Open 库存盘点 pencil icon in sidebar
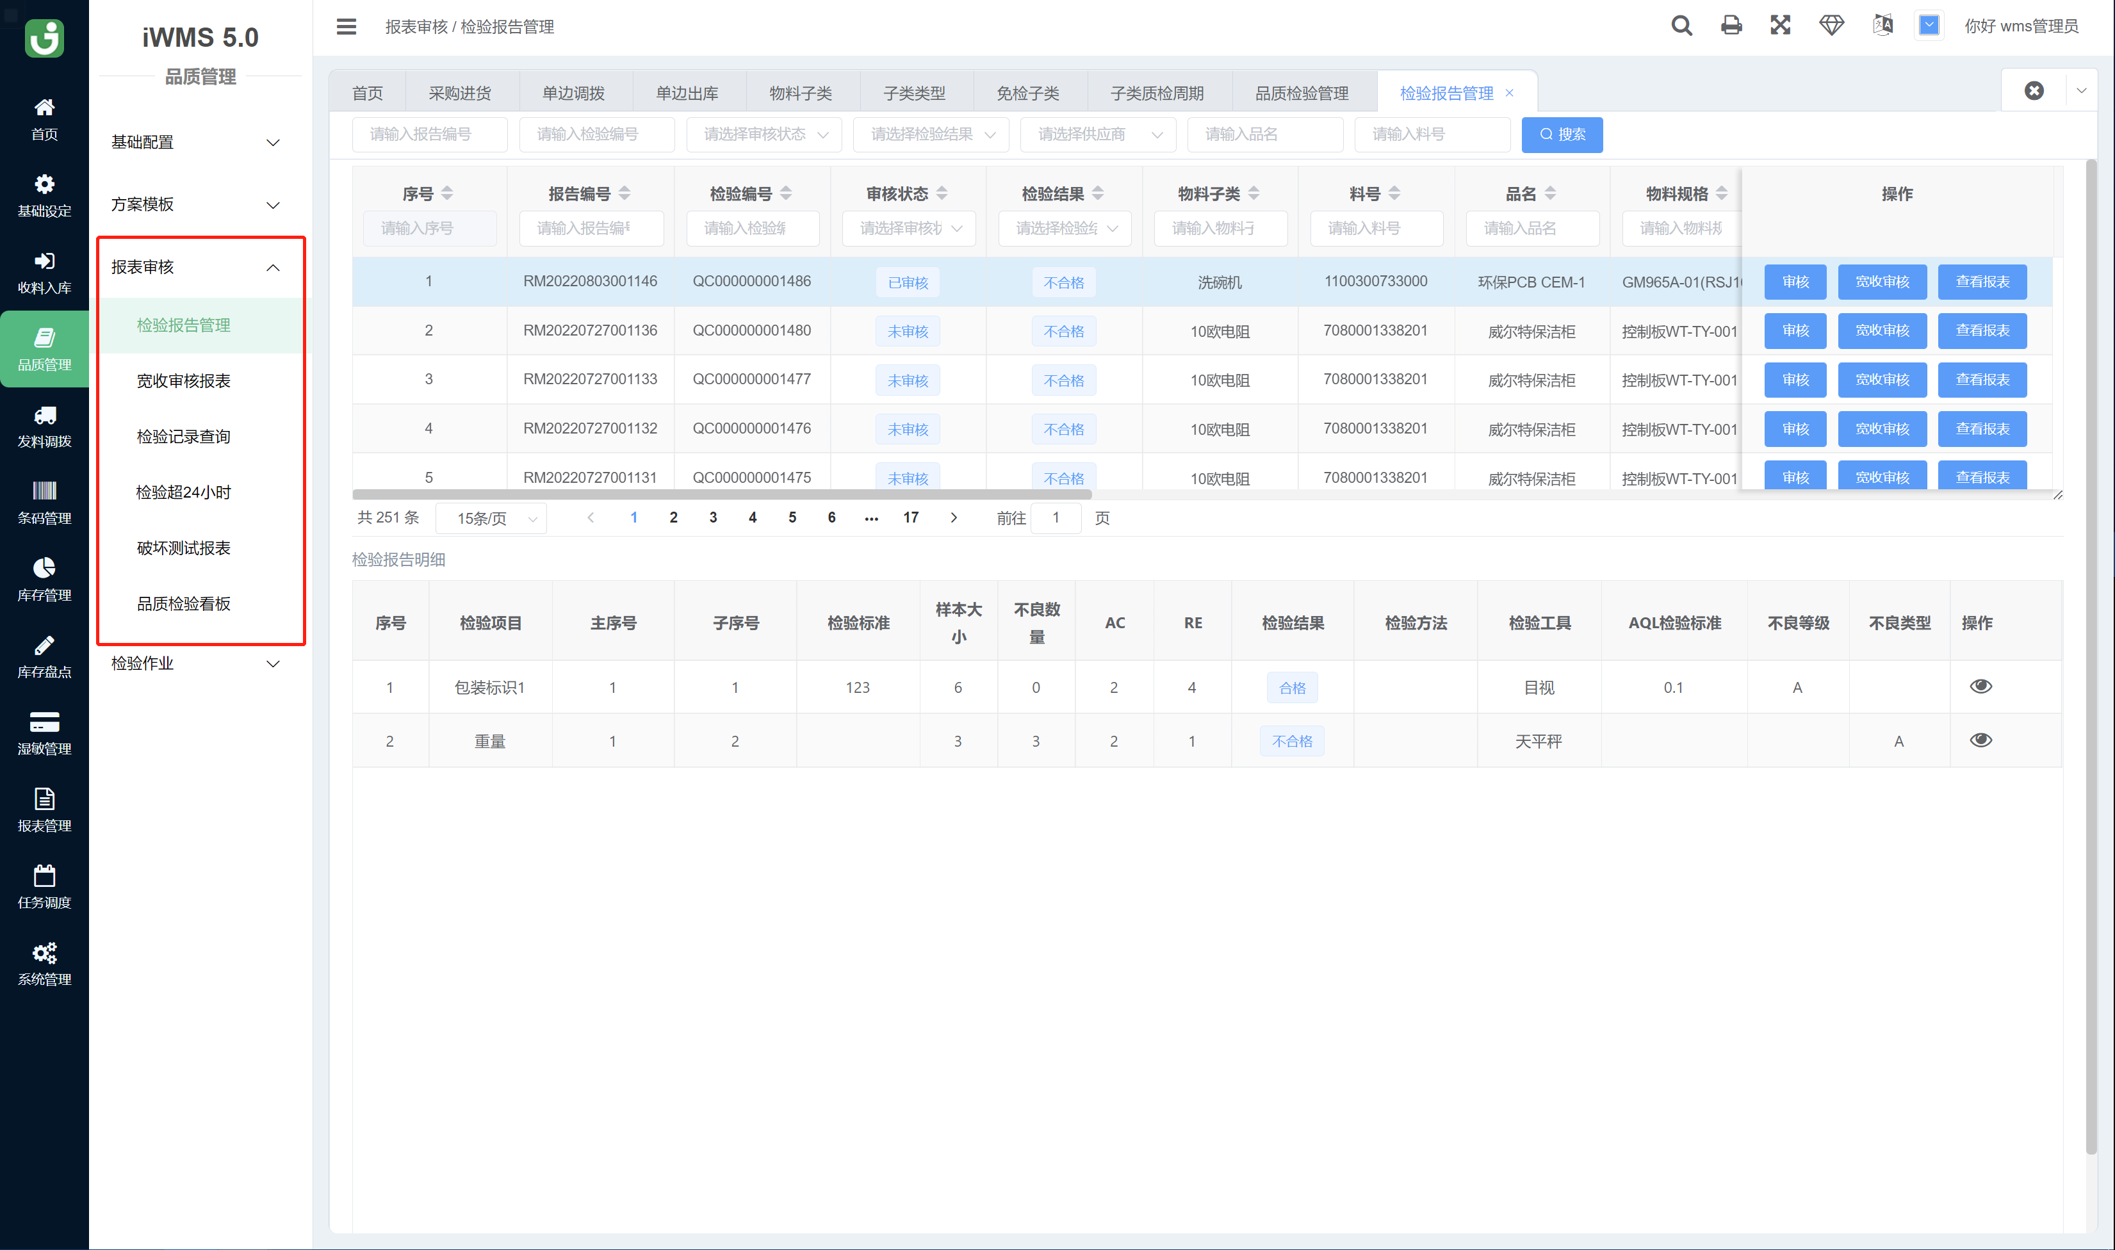Screen dimensions: 2115x1250 pyautogui.click(x=44, y=645)
